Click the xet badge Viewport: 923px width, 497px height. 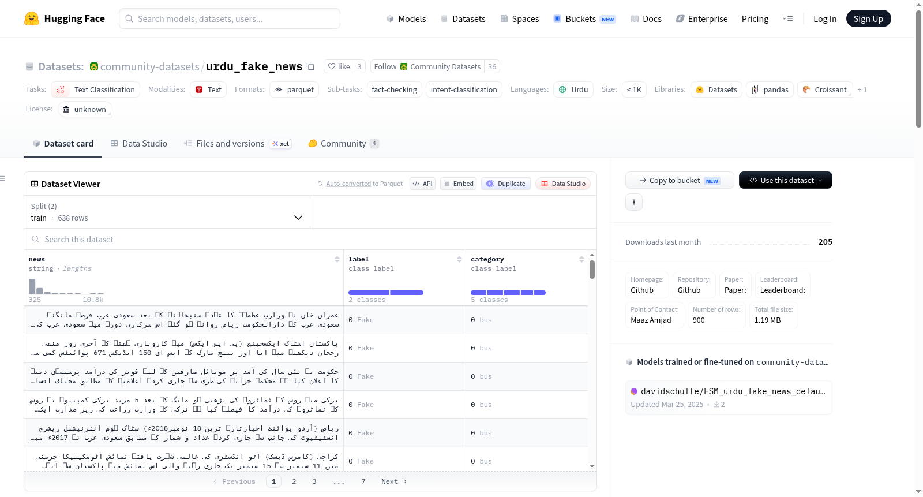[280, 144]
